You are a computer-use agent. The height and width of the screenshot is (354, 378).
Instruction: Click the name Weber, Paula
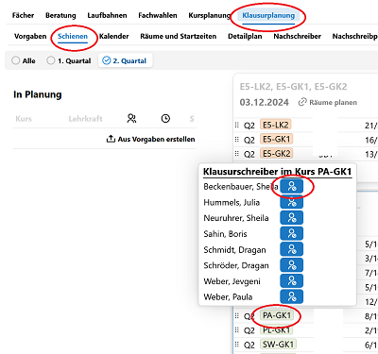point(228,297)
